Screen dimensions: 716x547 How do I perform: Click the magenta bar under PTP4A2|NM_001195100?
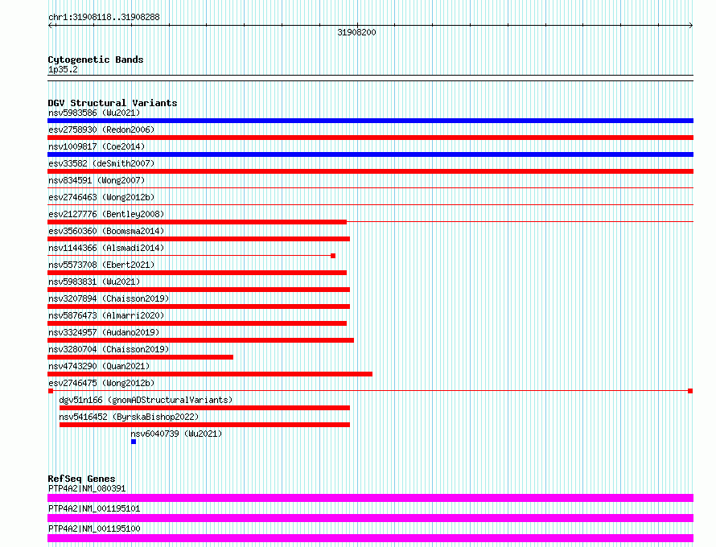pyautogui.click(x=370, y=538)
